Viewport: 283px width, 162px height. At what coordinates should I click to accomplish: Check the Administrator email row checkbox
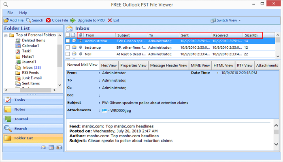click(x=68, y=41)
